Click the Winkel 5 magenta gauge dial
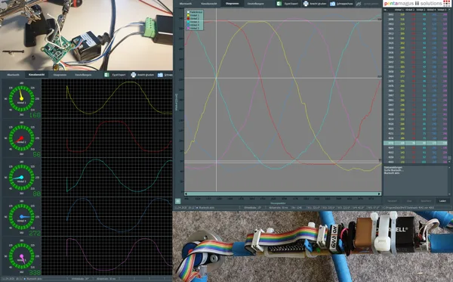 [22, 256]
